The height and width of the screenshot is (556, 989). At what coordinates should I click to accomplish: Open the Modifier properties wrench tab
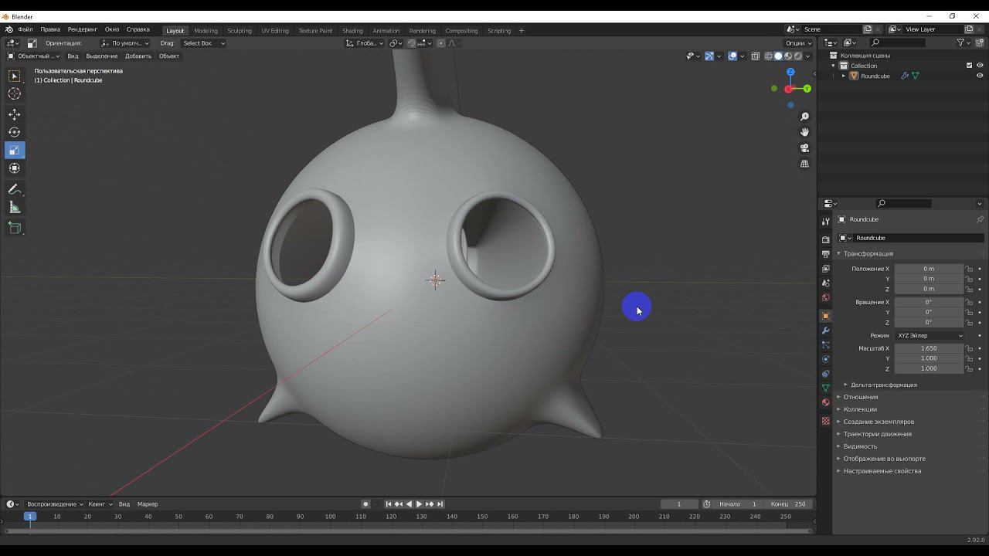[x=825, y=331]
